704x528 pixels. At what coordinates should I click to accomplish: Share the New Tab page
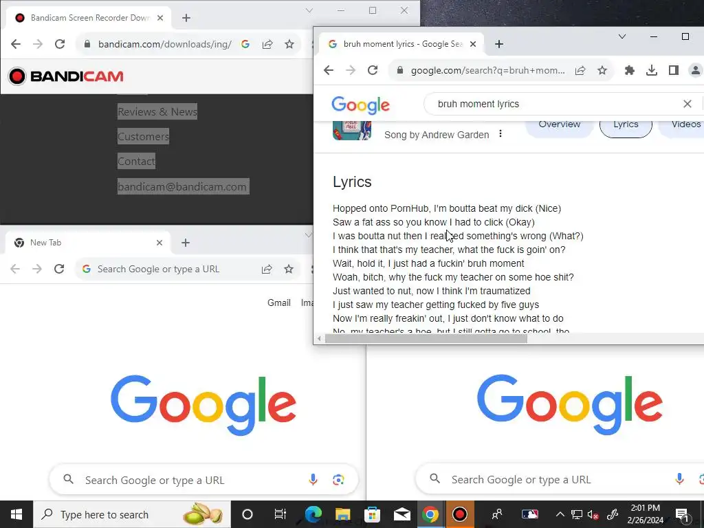(267, 269)
